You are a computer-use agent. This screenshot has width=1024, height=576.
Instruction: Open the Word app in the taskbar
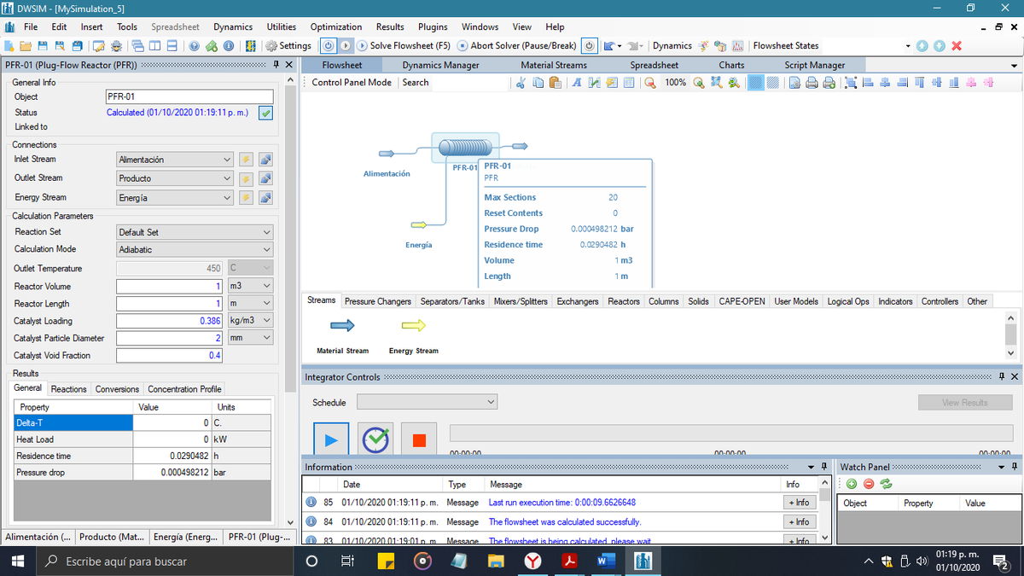[607, 561]
